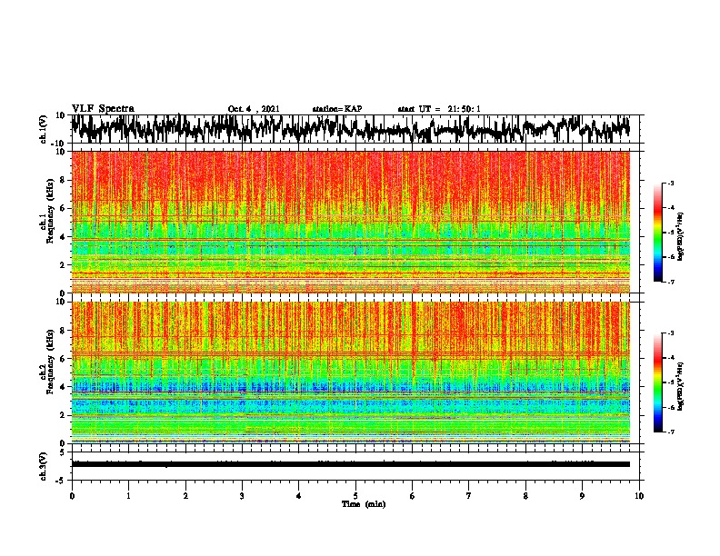The image size is (720, 556).
Task: Click the time axis tick label "3"
Action: (x=242, y=496)
